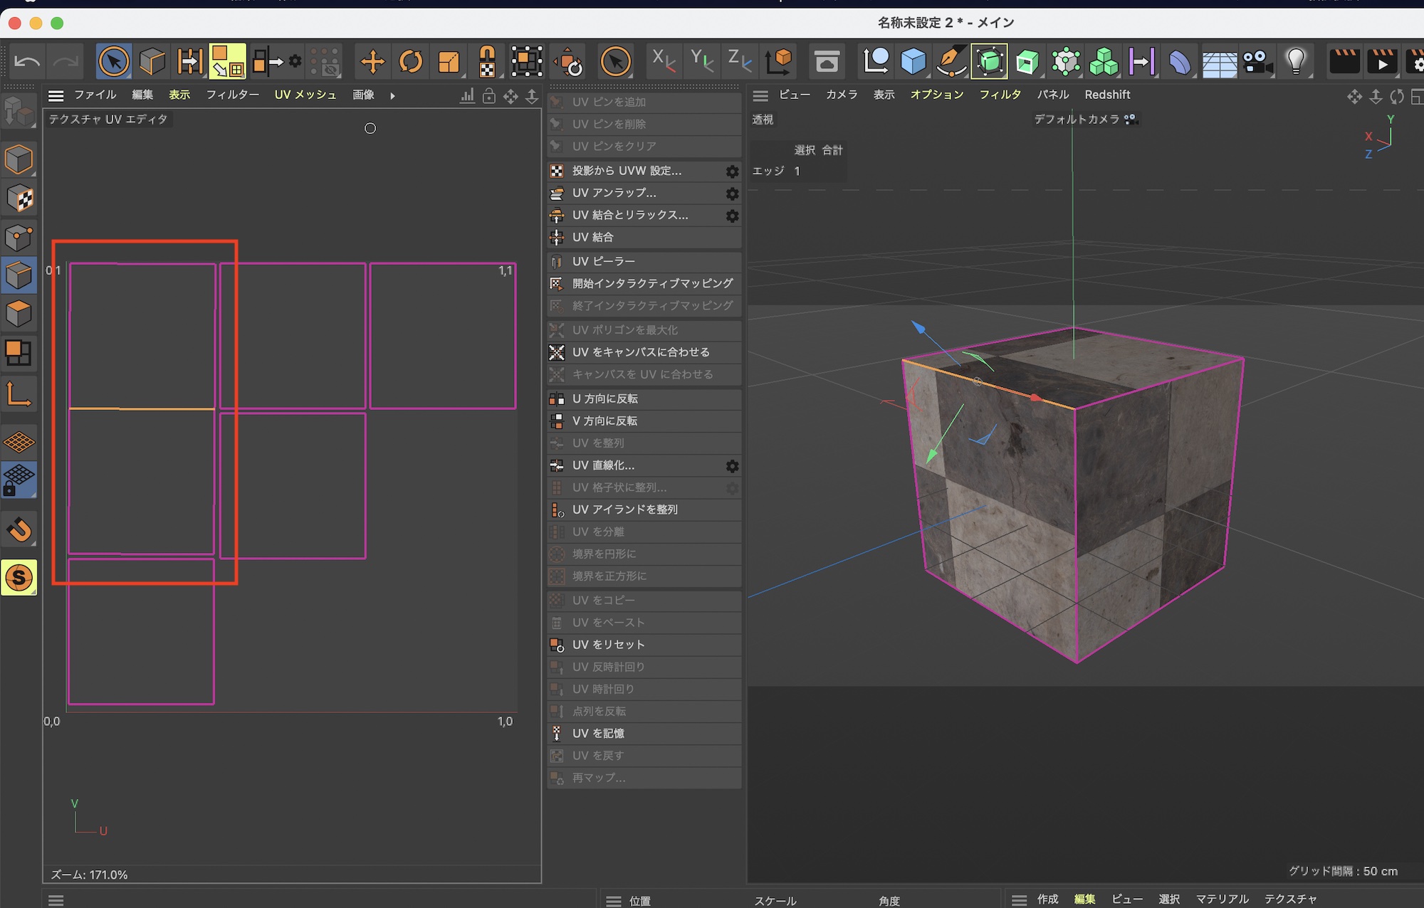Expand UV editor menu overflow arrow
Screen dimensions: 1424x908
pyautogui.click(x=392, y=96)
